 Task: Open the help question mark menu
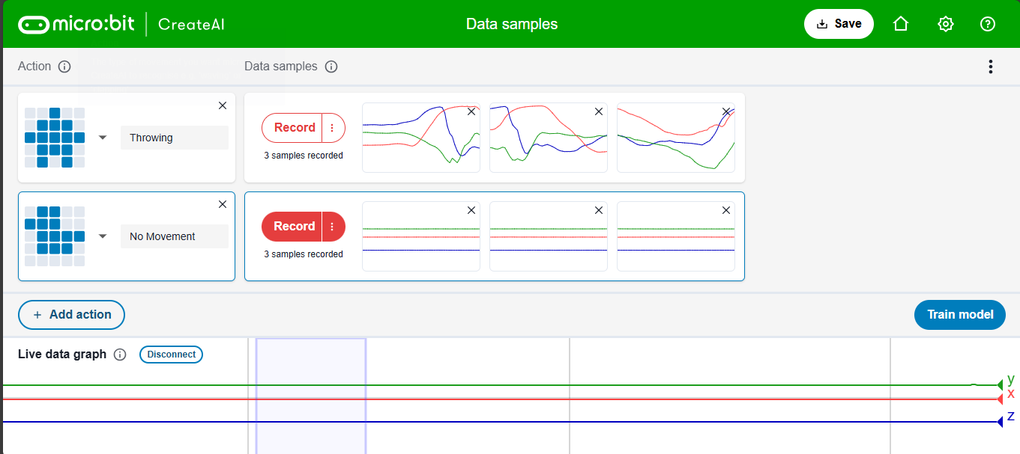988,24
